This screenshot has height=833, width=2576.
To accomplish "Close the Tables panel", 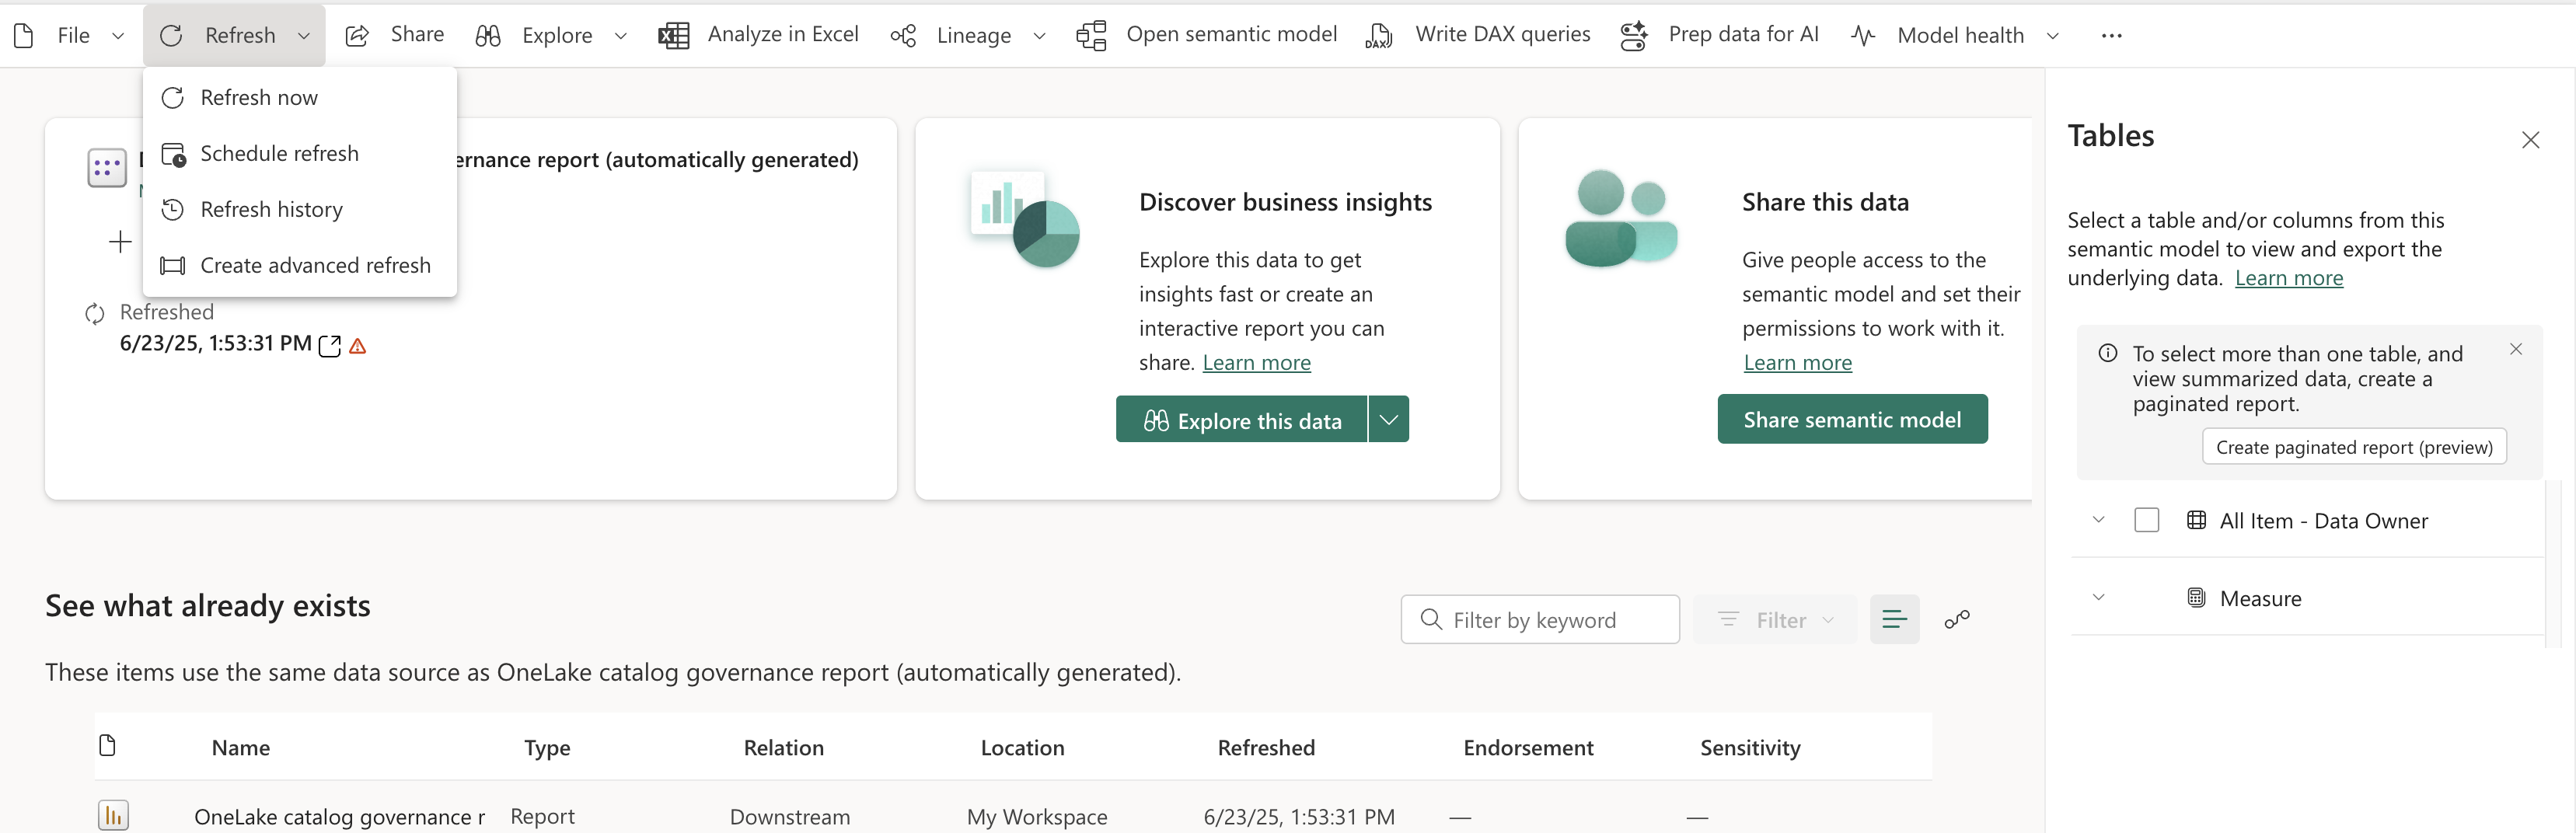I will [x=2530, y=140].
